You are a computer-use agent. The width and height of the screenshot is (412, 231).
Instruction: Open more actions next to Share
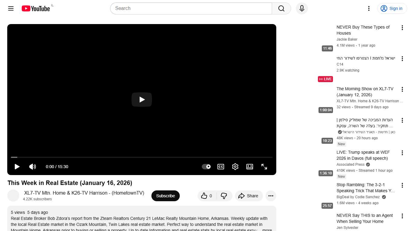(271, 196)
